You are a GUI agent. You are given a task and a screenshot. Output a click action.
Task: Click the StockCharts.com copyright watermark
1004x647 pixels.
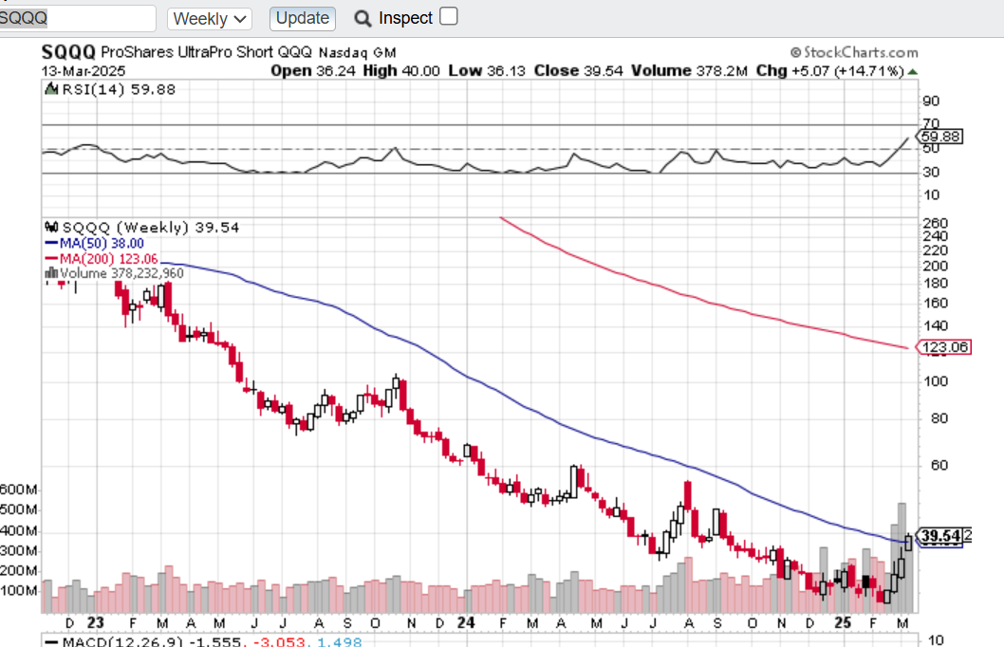[853, 53]
